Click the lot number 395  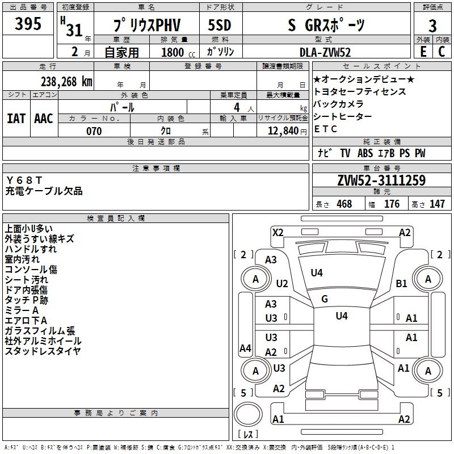click(28, 24)
